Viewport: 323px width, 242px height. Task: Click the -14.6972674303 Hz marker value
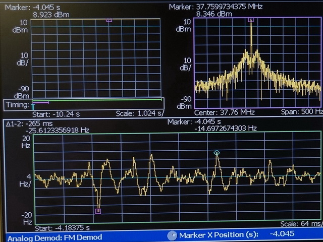point(226,129)
